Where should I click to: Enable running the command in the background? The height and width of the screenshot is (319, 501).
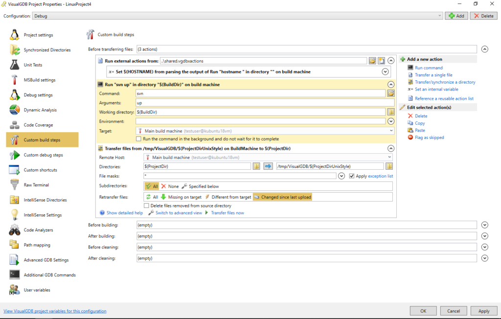[x=139, y=139]
